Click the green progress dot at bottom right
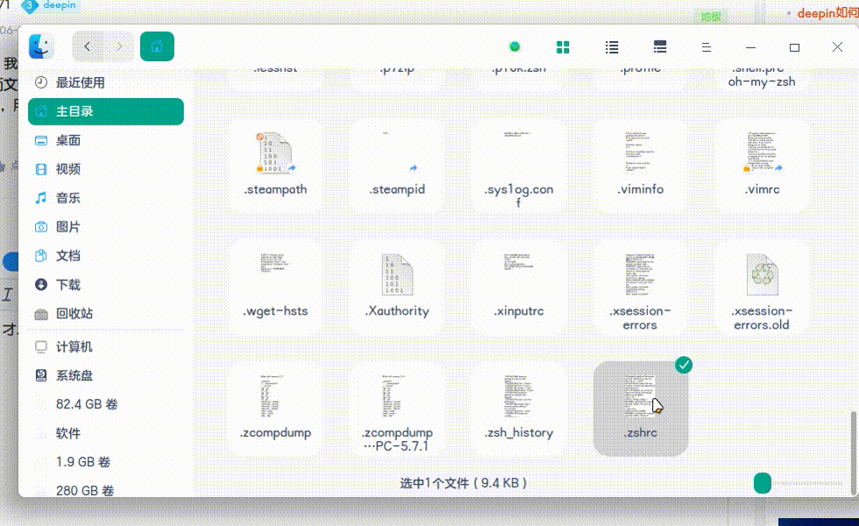Image resolution: width=859 pixels, height=526 pixels. [762, 482]
